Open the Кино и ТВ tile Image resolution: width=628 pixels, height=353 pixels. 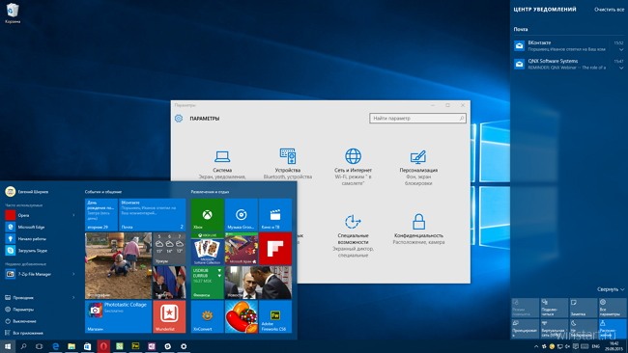275,215
